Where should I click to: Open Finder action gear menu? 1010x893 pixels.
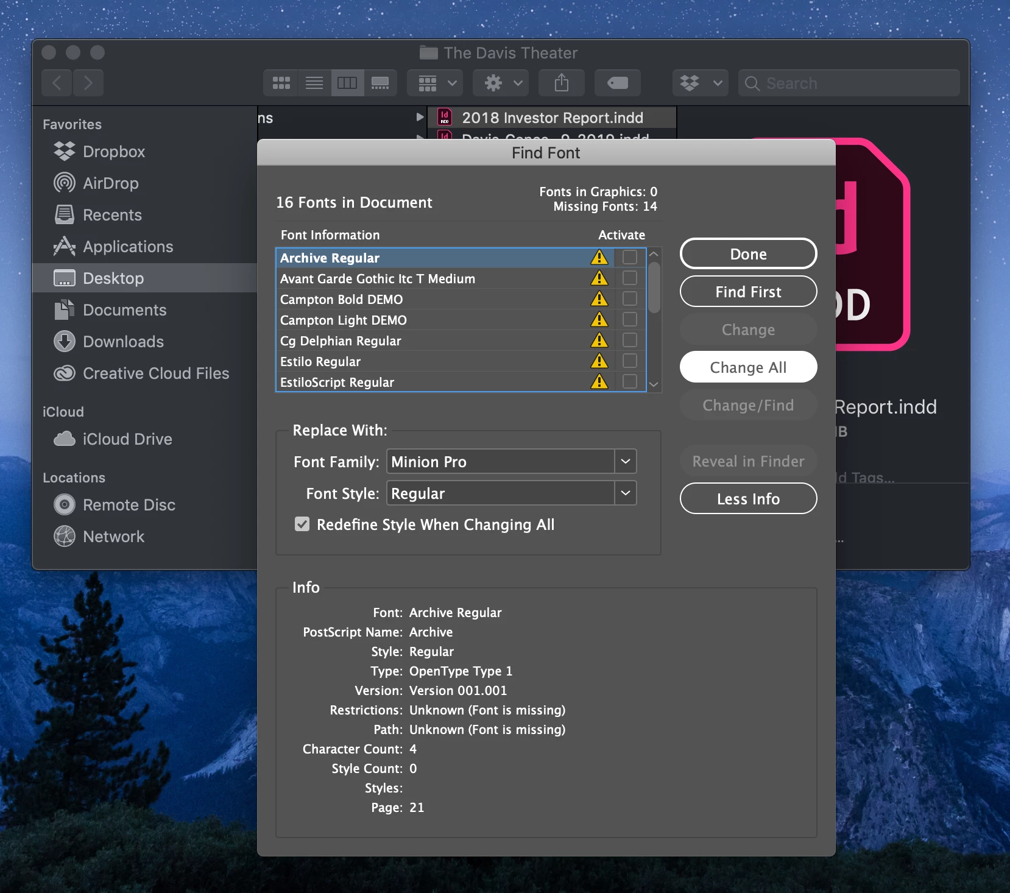(501, 83)
